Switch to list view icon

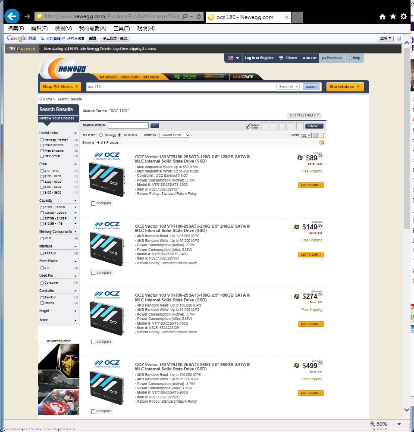[x=315, y=135]
